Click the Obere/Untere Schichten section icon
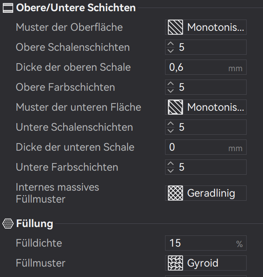This screenshot has height=277, width=263. point(8,8)
